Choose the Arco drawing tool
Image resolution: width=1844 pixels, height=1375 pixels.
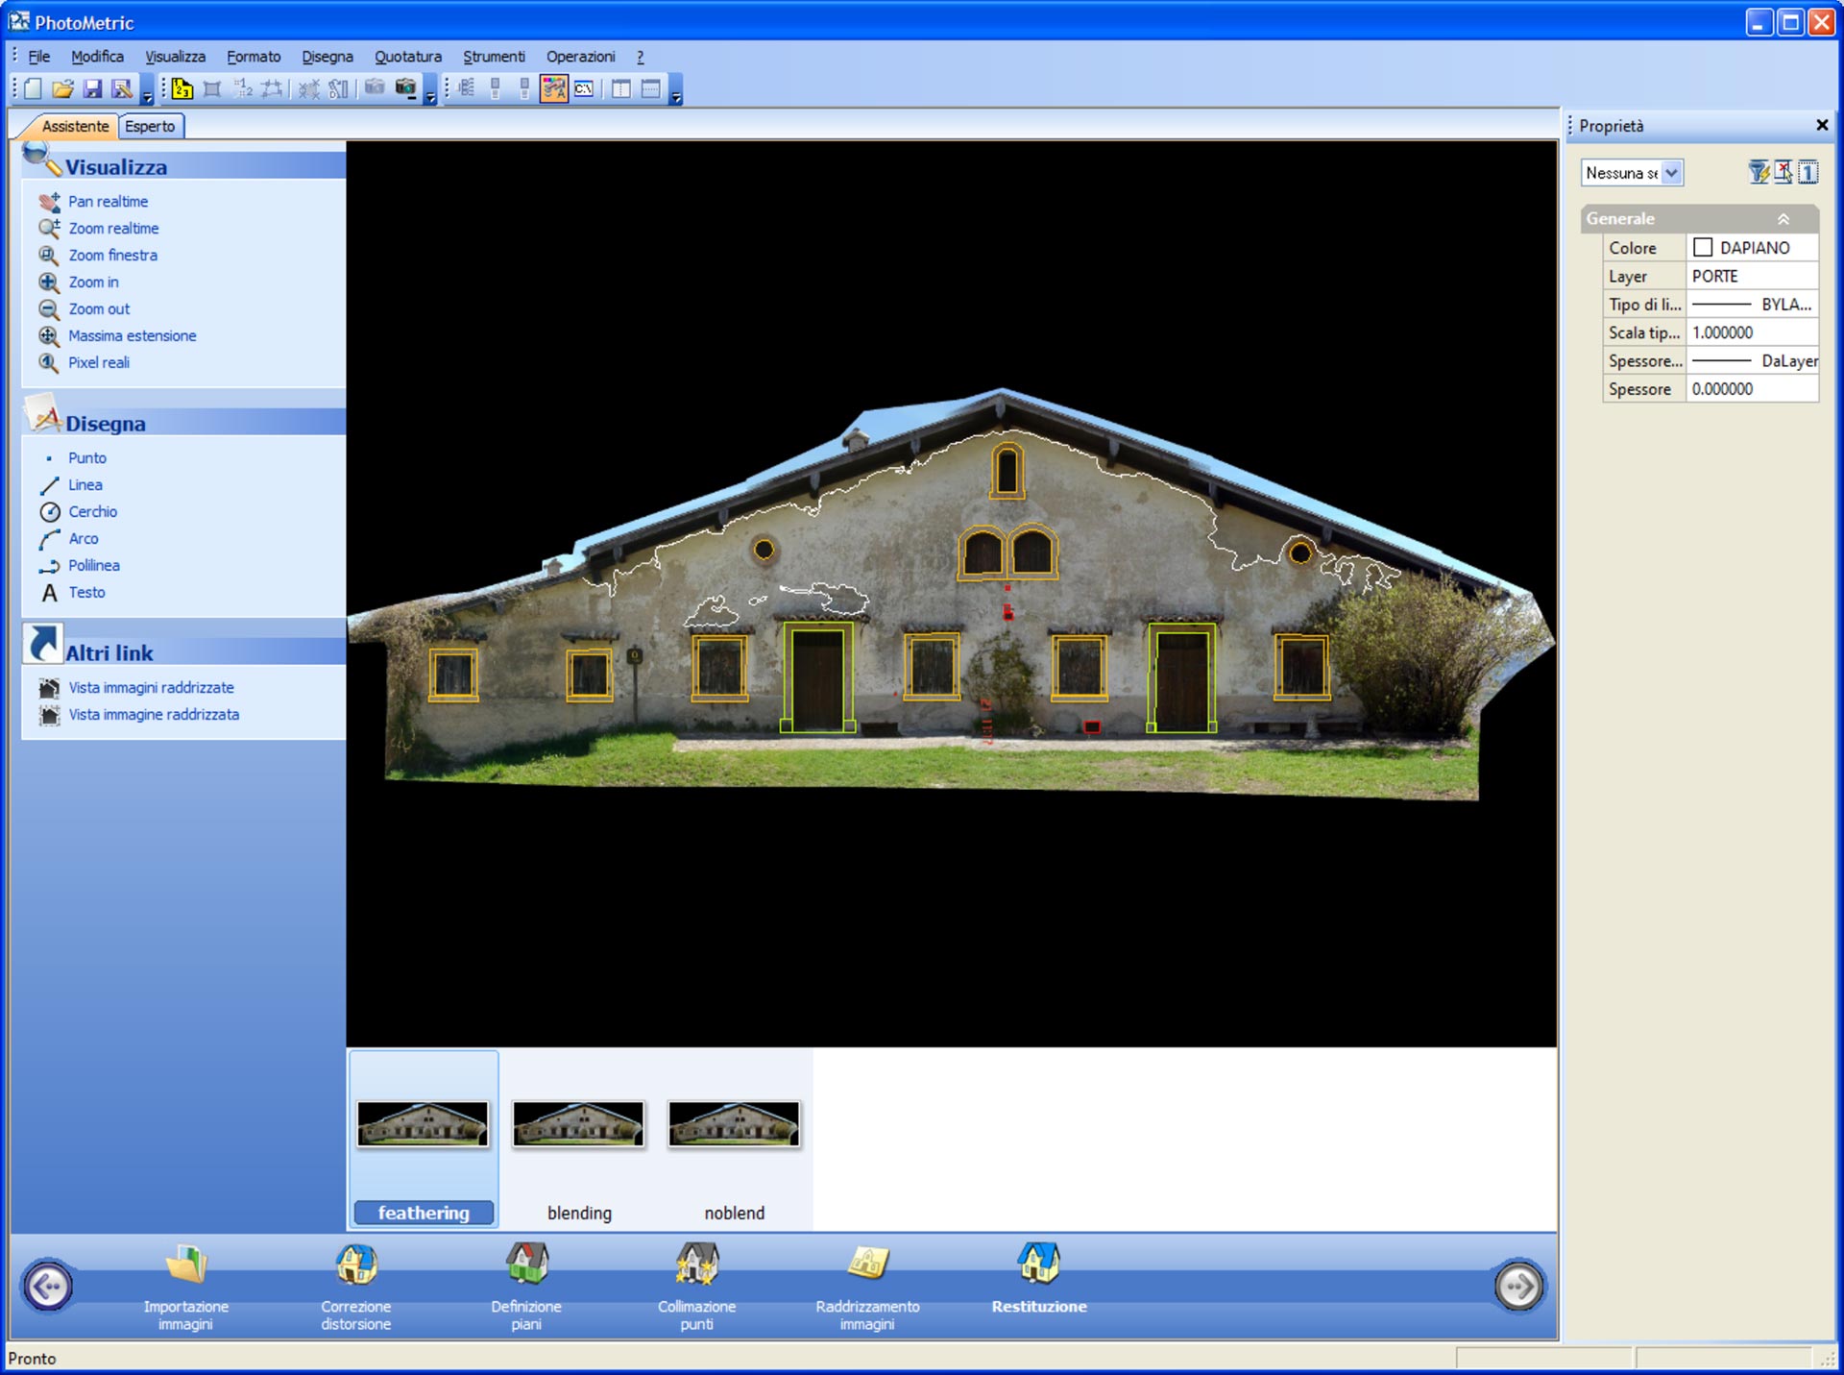(83, 539)
